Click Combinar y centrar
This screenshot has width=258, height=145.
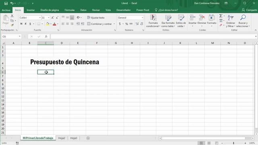click(x=100, y=24)
